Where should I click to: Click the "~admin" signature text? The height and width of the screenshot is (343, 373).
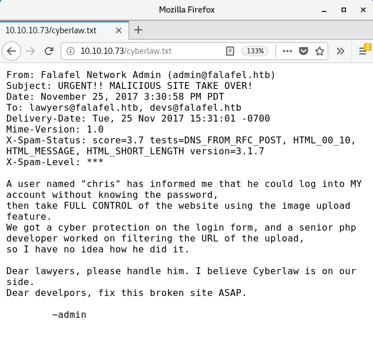pos(69,314)
